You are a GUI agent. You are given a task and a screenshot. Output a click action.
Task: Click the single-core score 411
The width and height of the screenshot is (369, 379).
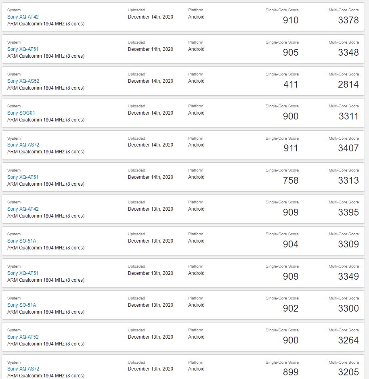tap(291, 84)
